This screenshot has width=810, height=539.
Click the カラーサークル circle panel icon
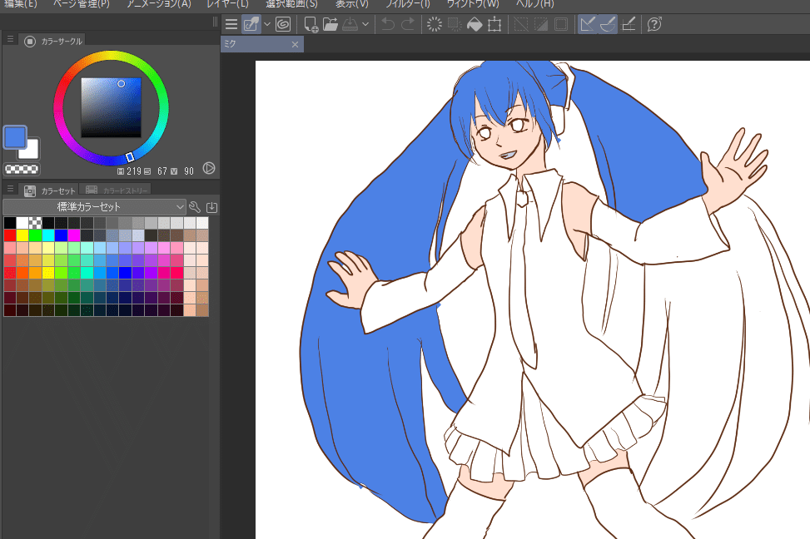pos(30,42)
